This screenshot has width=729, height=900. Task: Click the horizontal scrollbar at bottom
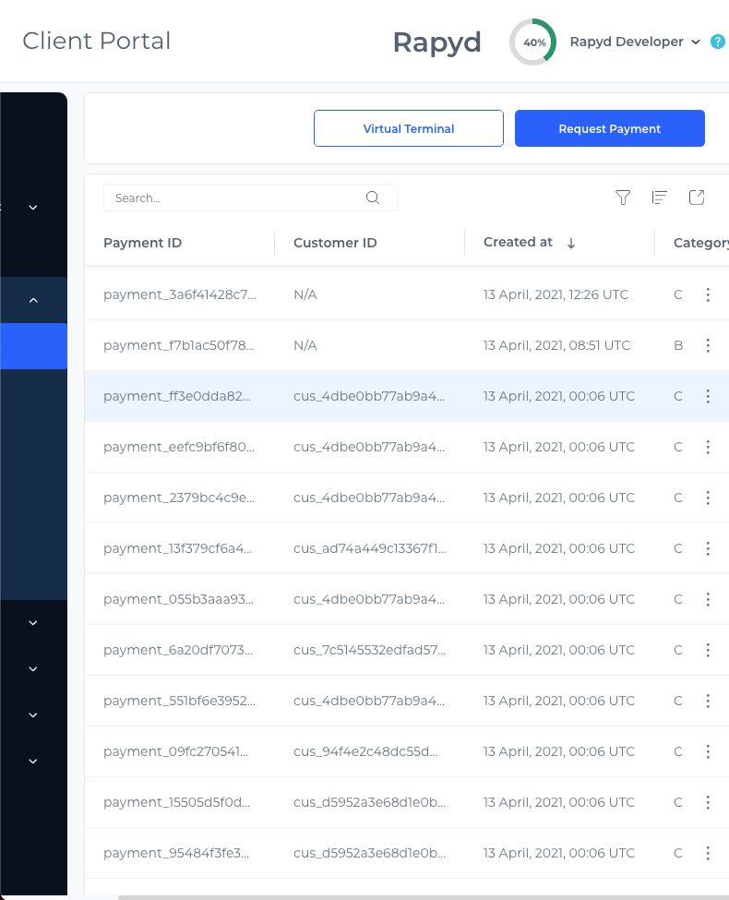423,897
